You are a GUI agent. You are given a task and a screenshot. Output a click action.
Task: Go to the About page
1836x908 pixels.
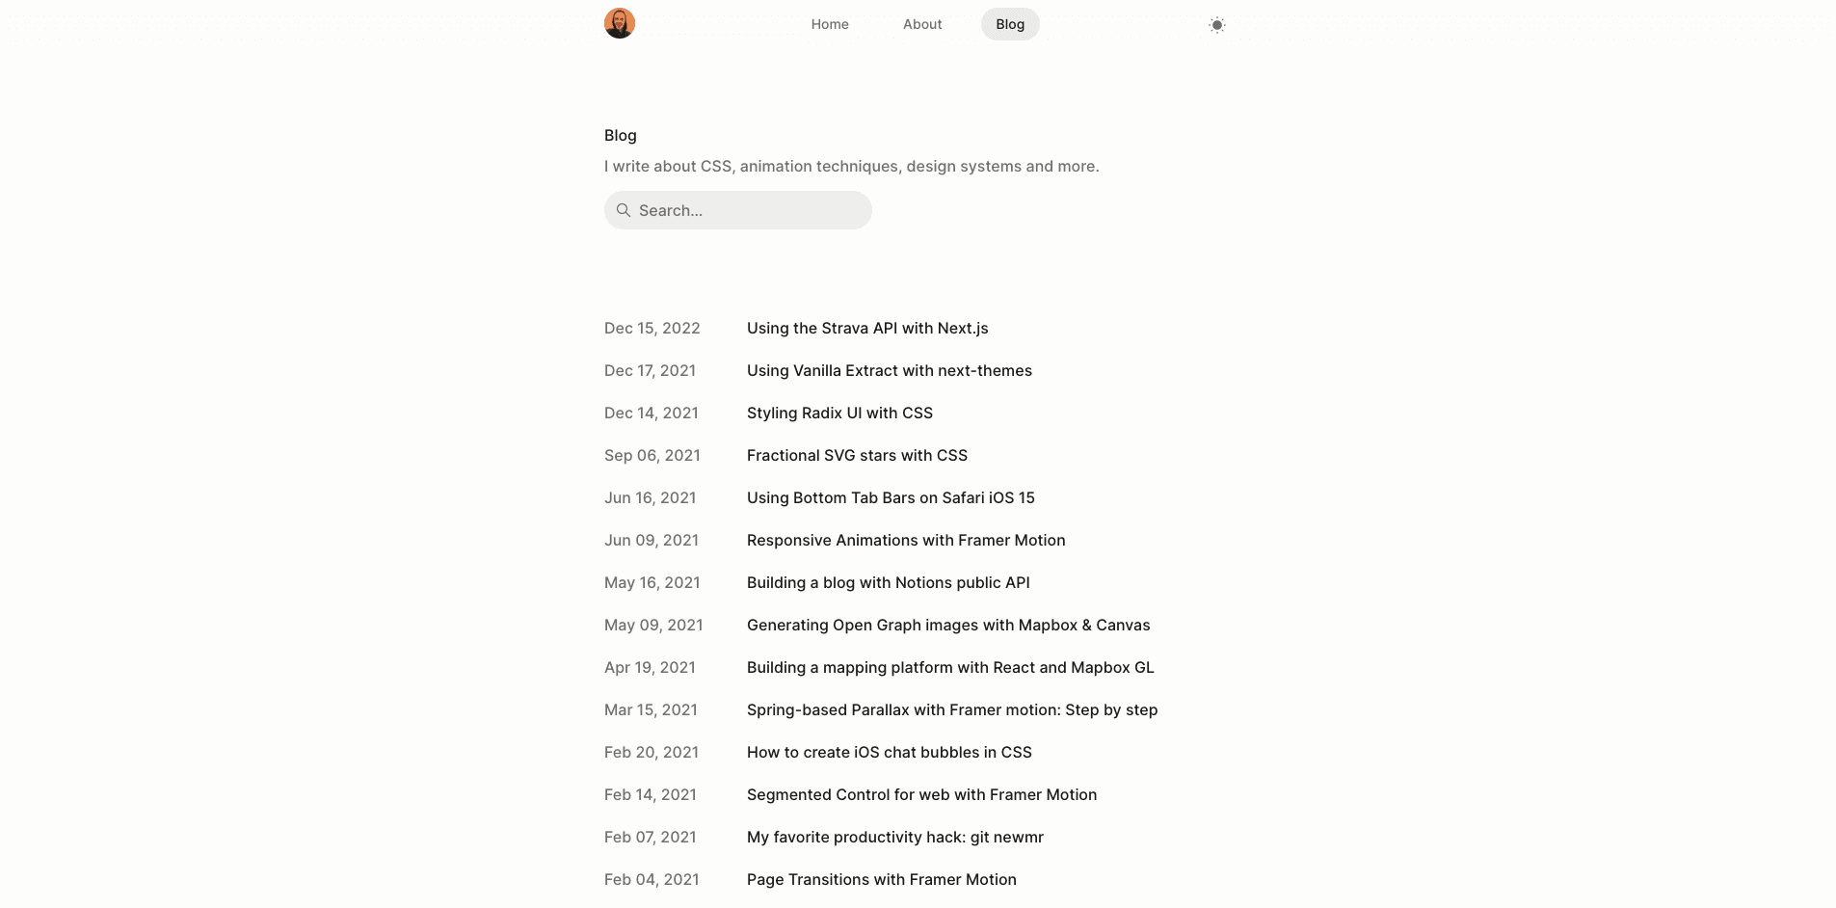coord(922,24)
